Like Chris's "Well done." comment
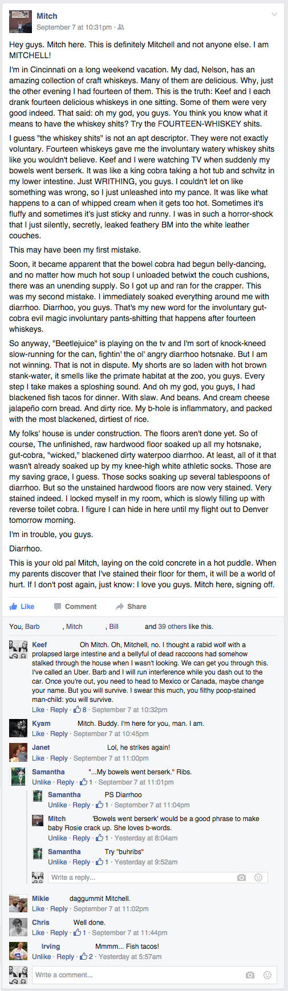 (x=38, y=933)
